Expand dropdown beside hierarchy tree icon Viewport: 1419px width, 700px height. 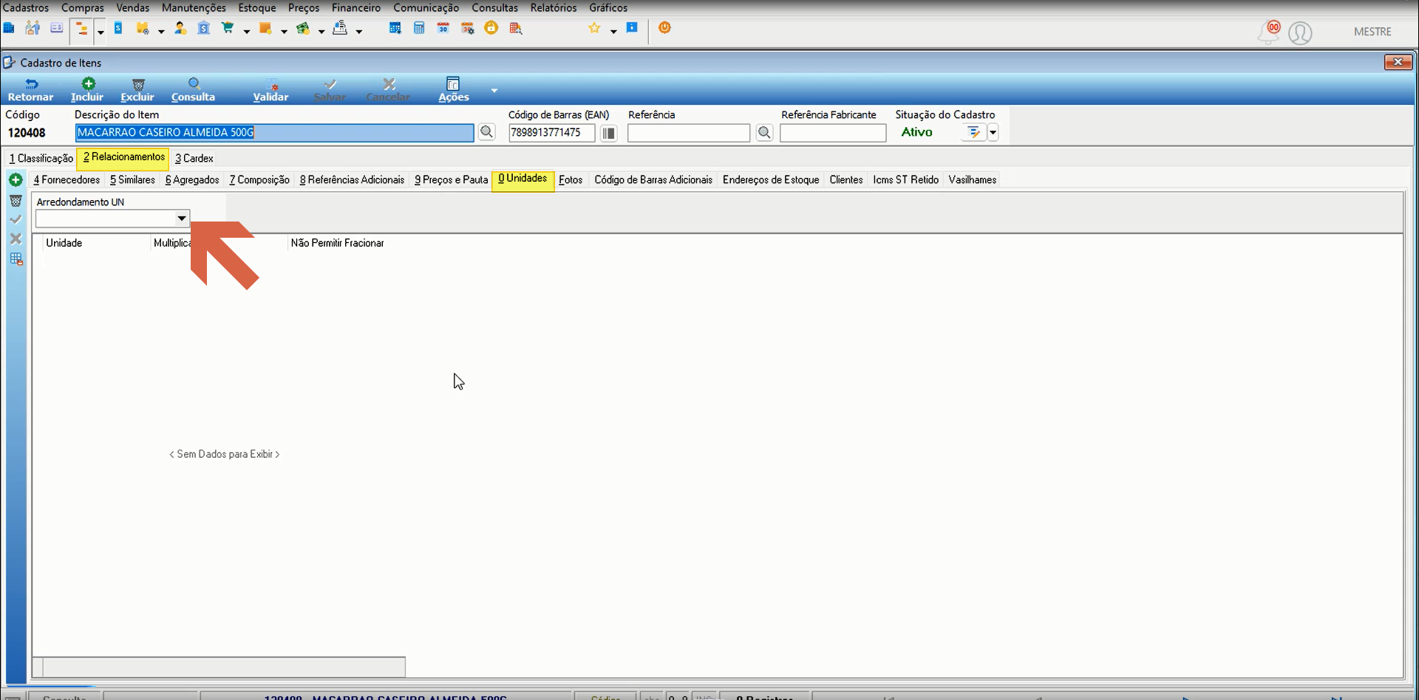[x=101, y=32]
